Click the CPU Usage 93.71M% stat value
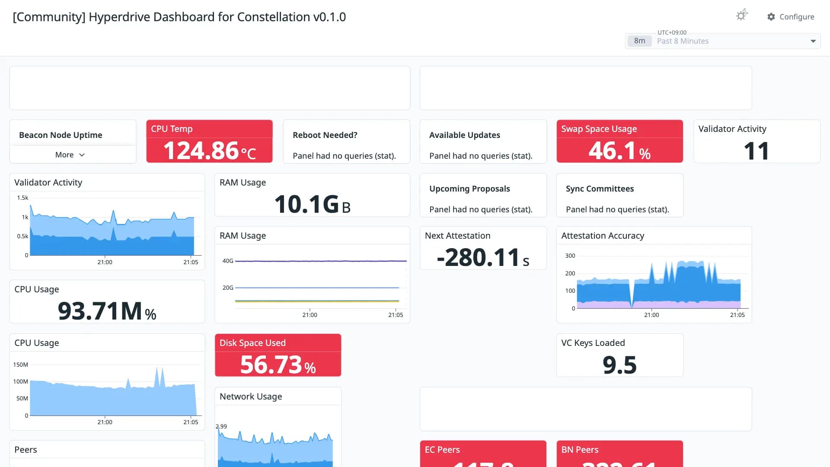Screen dimensions: 830x467 point(107,311)
